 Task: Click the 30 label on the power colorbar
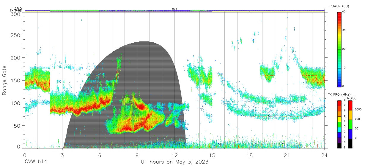pyautogui.click(x=344, y=30)
